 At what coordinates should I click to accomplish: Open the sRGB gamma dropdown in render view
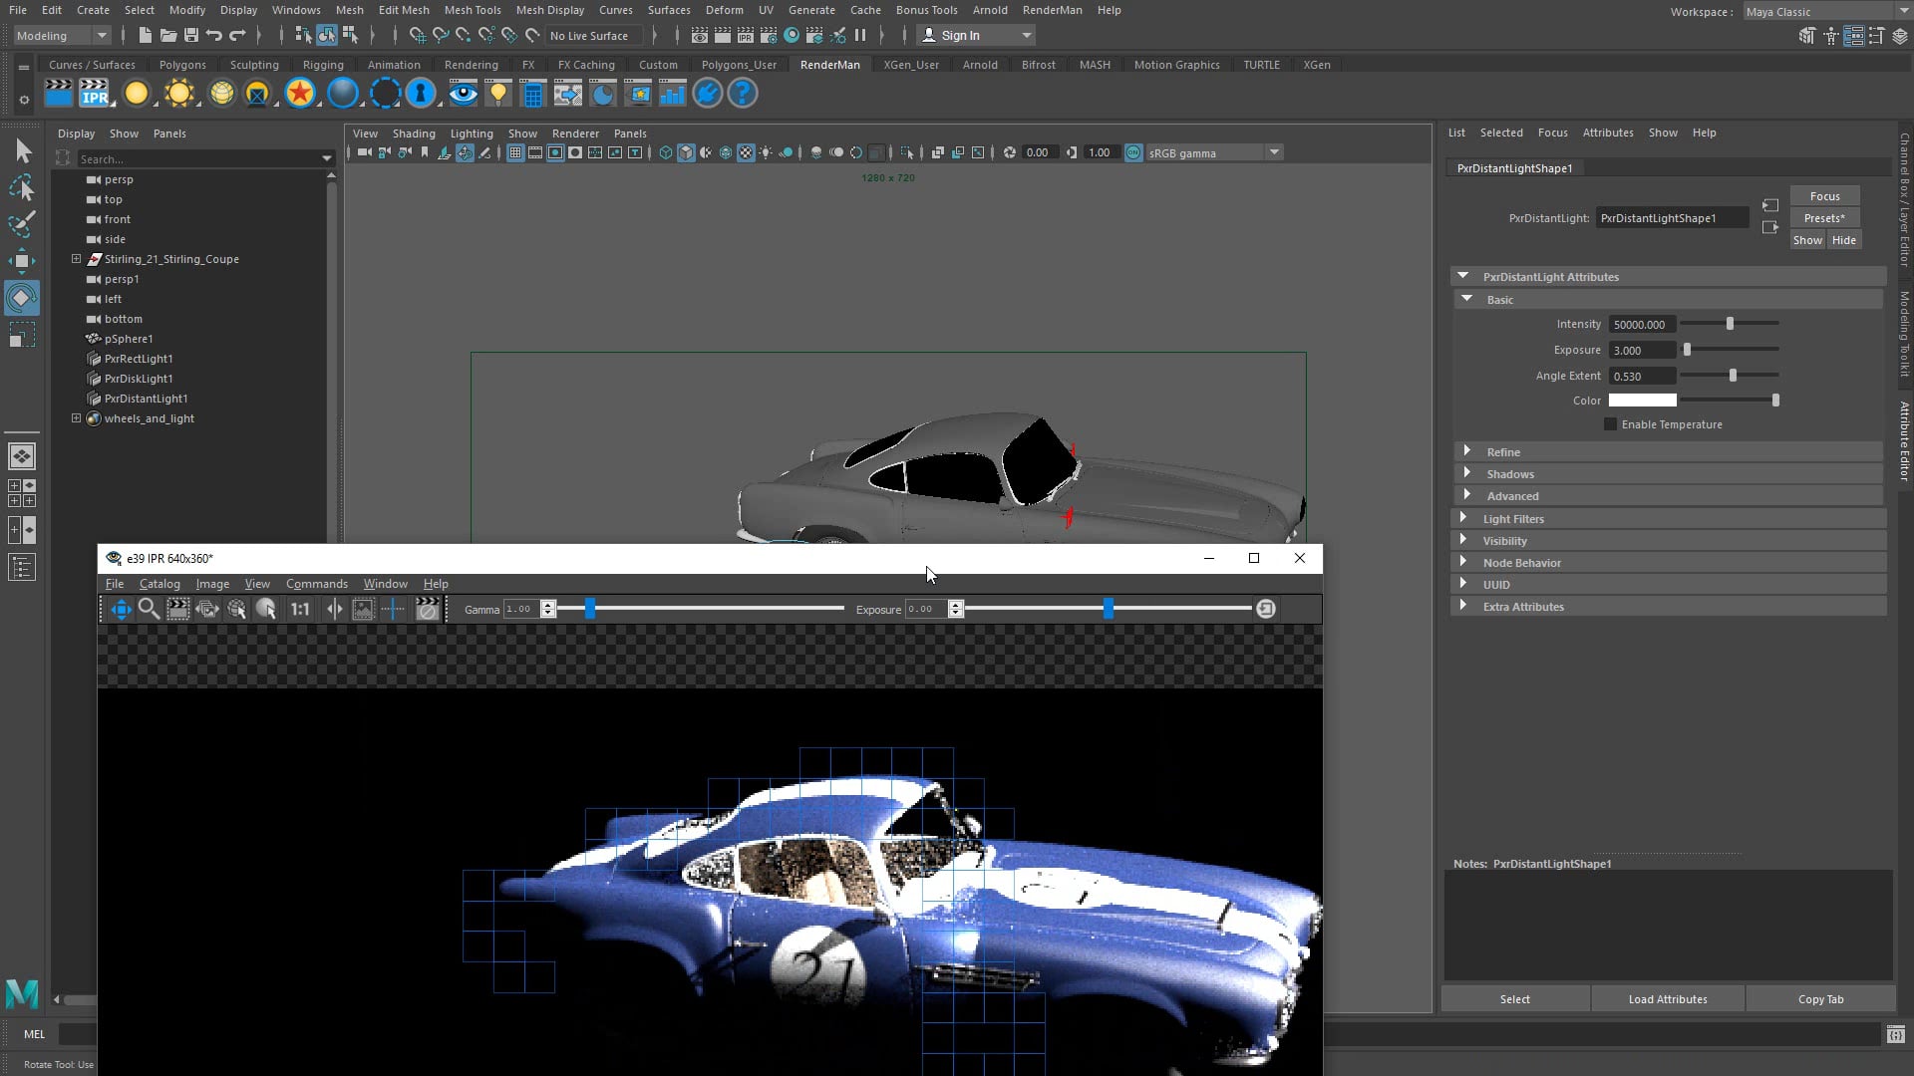[x=1275, y=152]
